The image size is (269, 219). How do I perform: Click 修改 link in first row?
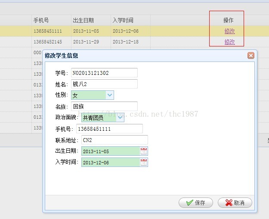pyautogui.click(x=229, y=31)
